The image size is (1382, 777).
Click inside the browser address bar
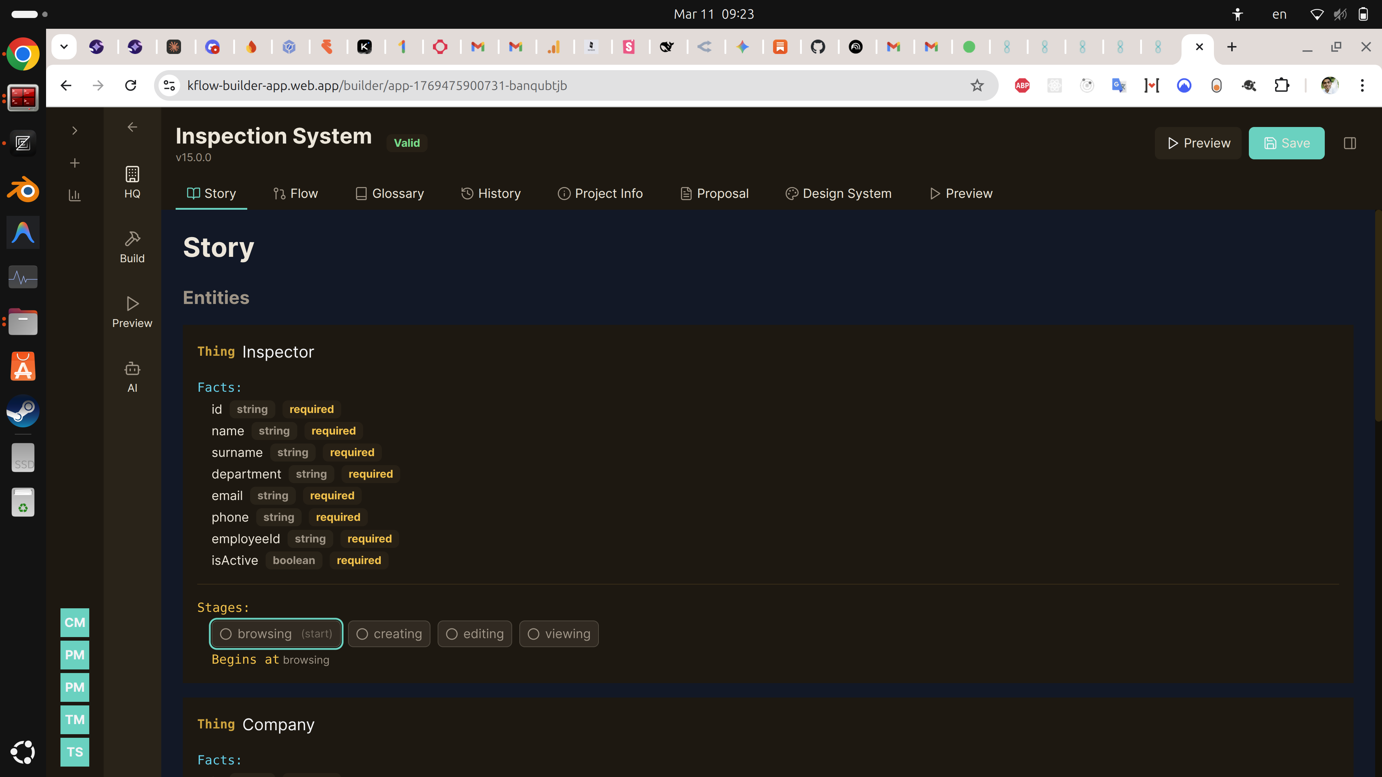[x=375, y=85]
